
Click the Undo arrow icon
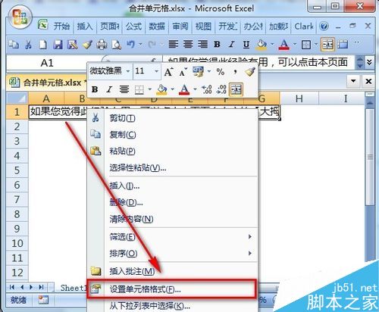click(x=131, y=45)
